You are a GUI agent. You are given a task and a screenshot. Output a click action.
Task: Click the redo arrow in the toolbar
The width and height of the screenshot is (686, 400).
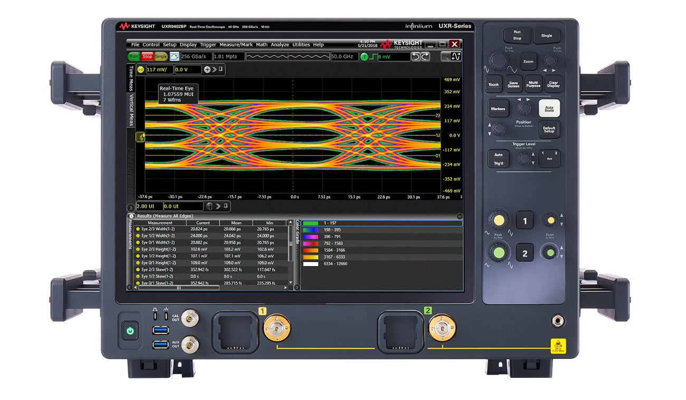point(425,56)
